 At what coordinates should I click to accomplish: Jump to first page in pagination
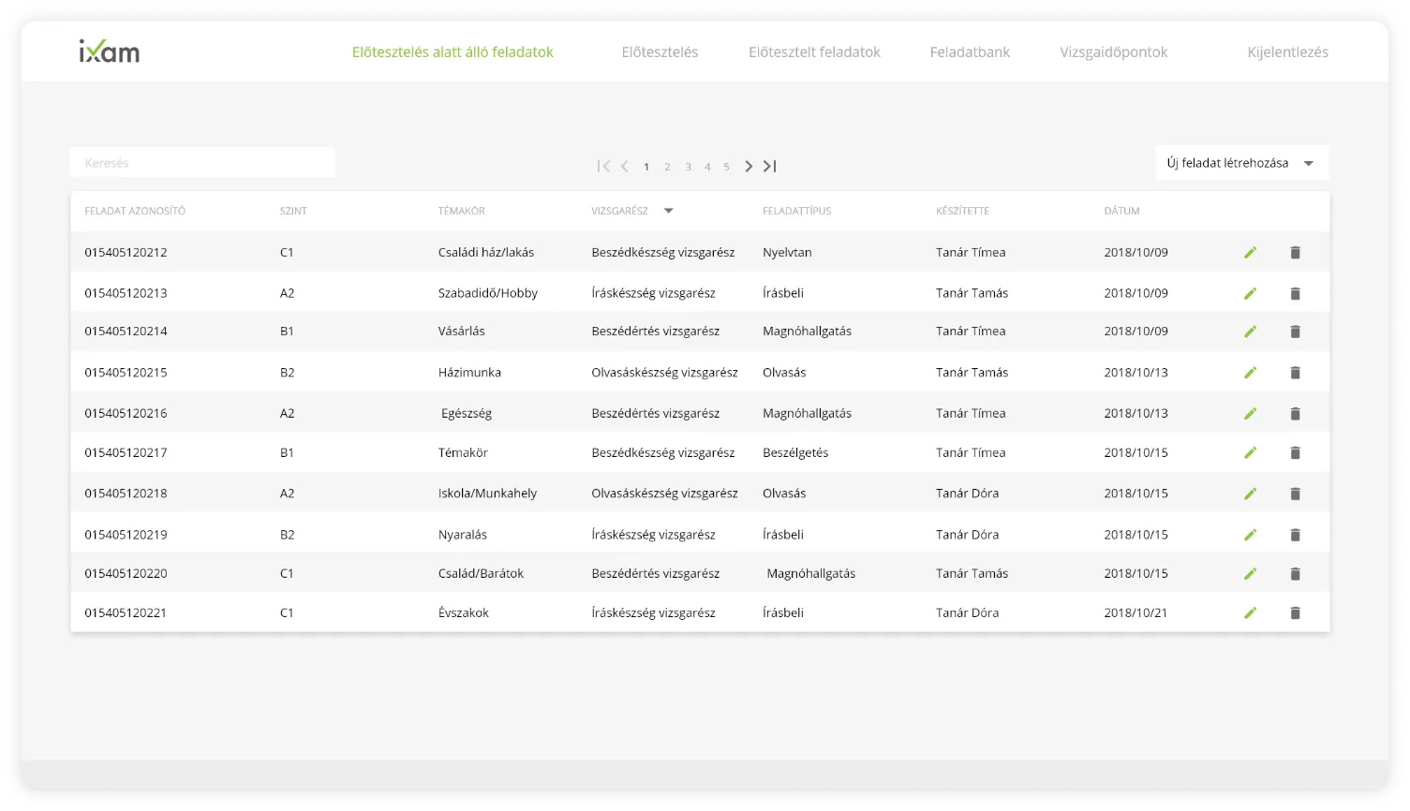(603, 167)
